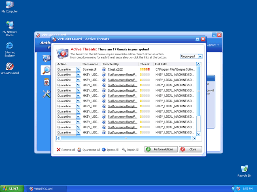Open the Recycle Bin
This screenshot has width=257, height=192.
(244, 169)
